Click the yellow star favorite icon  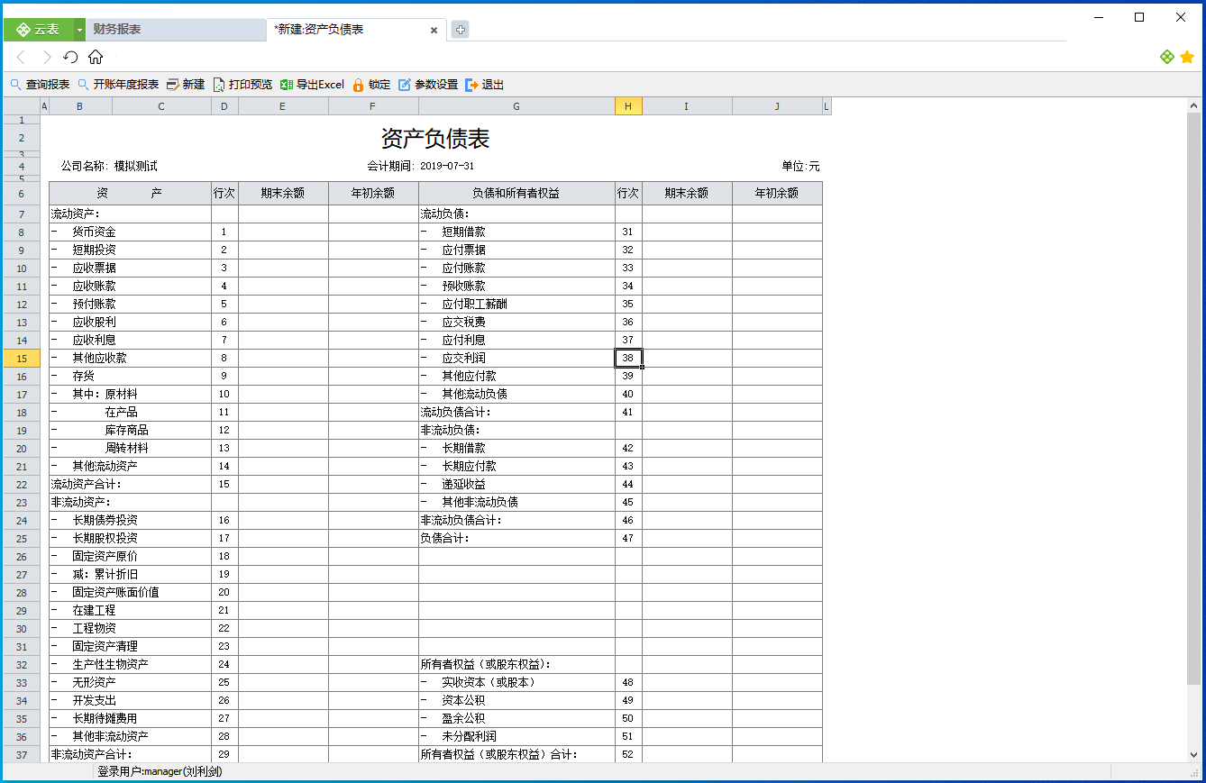[1187, 57]
